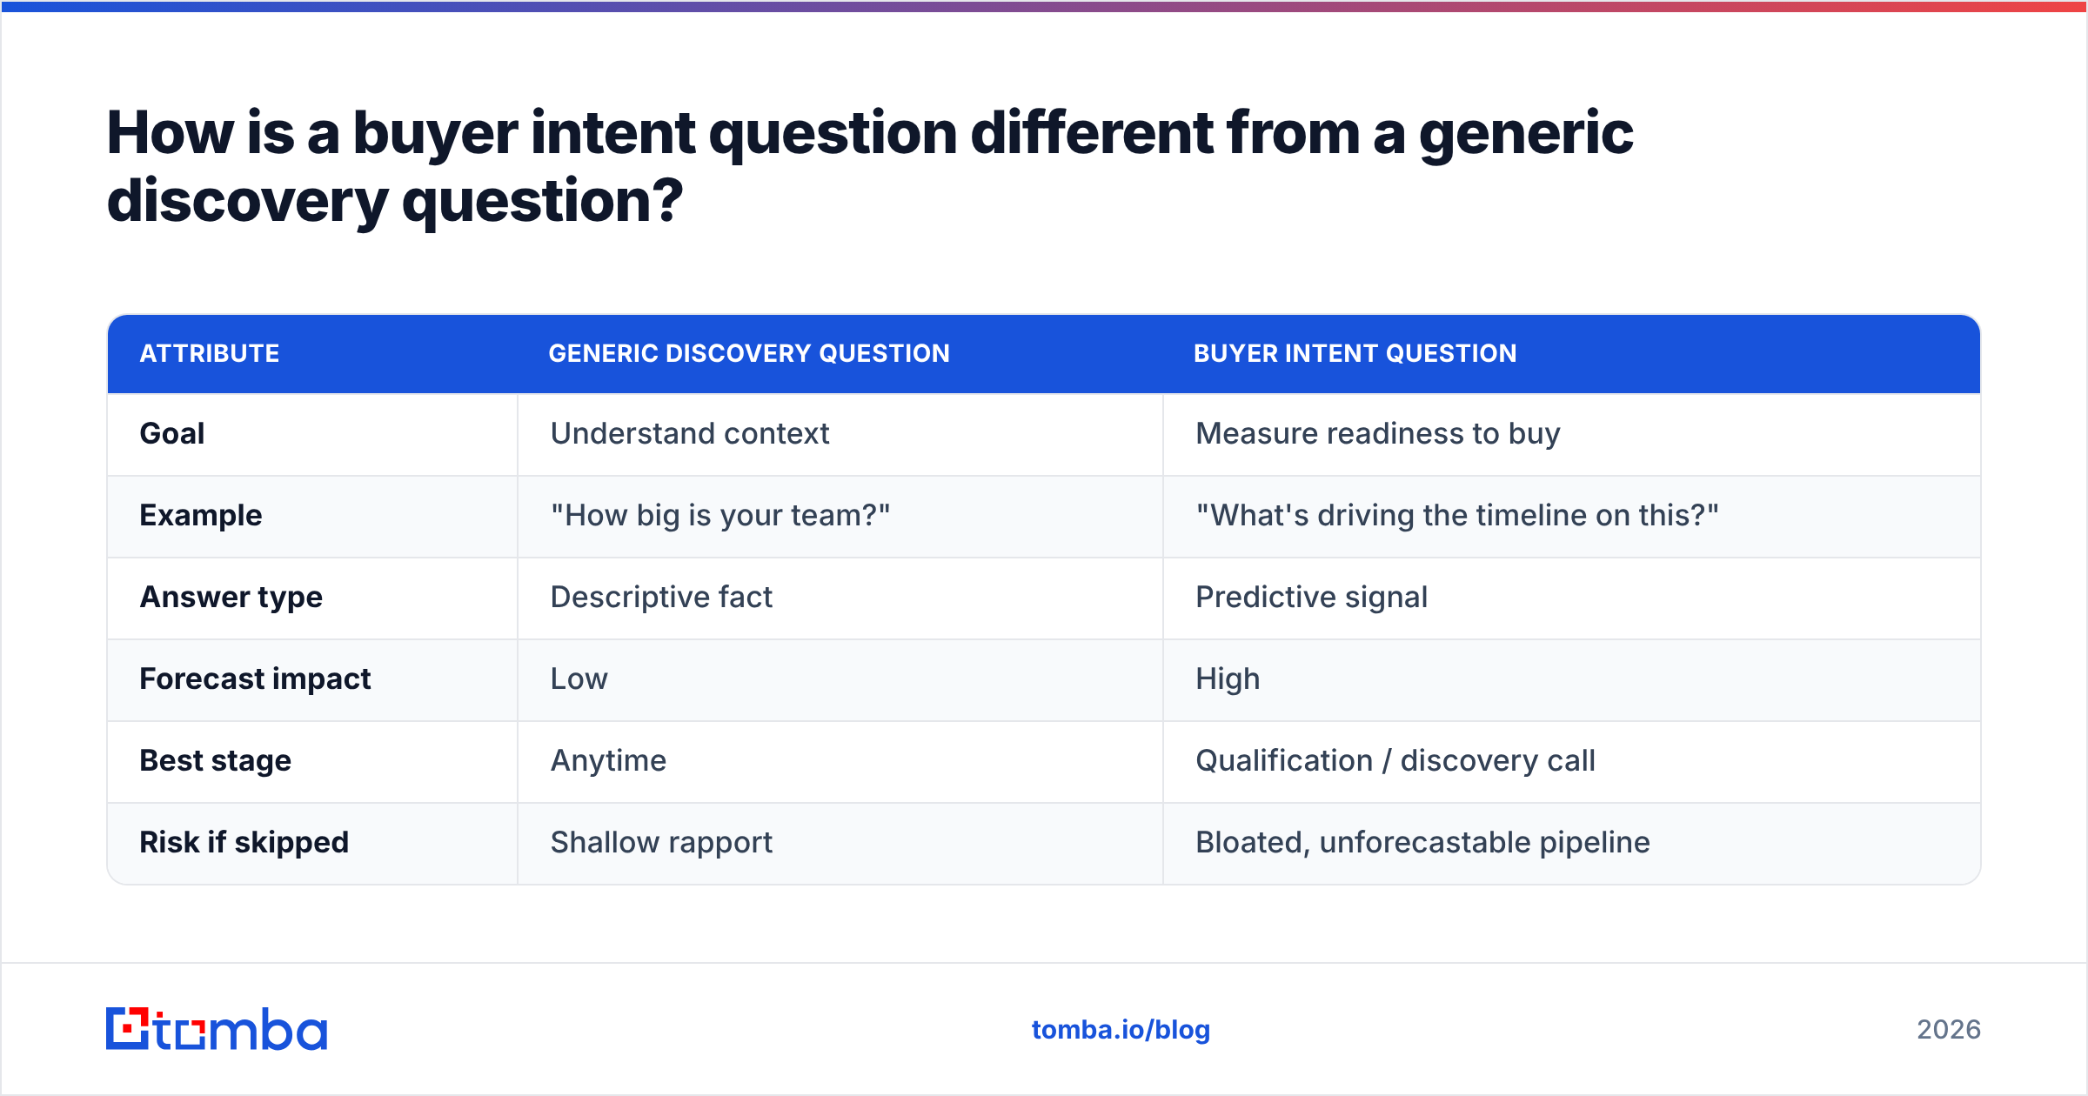Click the Risk if skipped label

click(244, 842)
